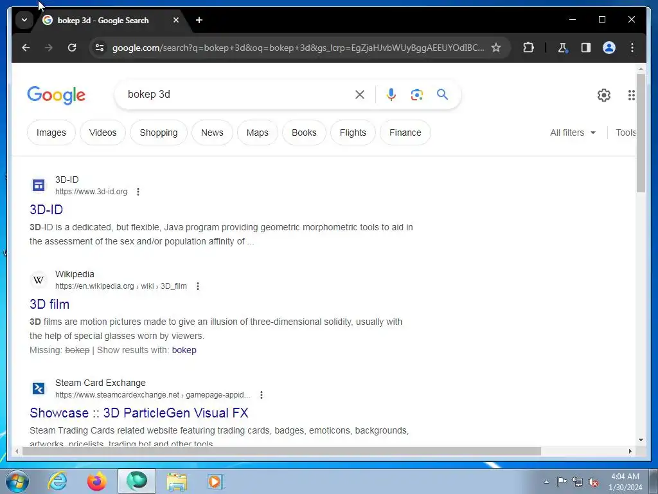Search by image with Google Lens icon
The image size is (658, 494).
[416, 95]
